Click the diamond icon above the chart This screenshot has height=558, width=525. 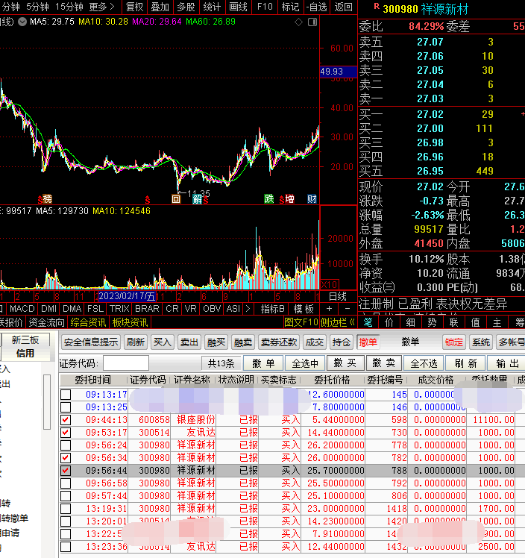[299, 22]
